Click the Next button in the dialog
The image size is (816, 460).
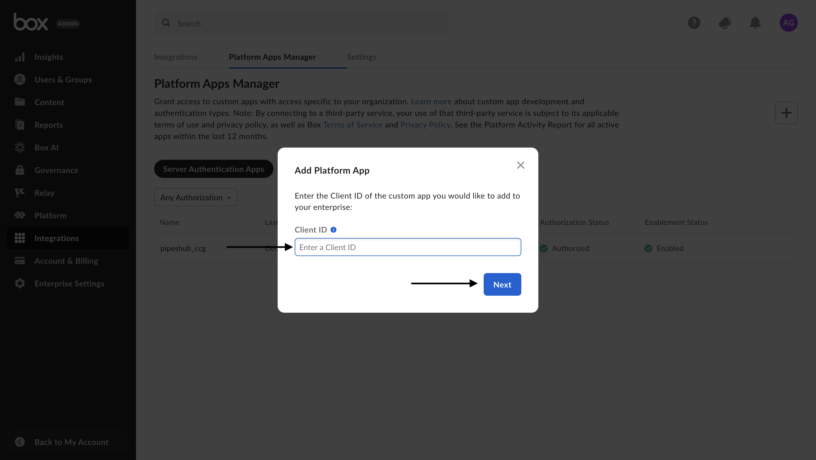tap(502, 284)
